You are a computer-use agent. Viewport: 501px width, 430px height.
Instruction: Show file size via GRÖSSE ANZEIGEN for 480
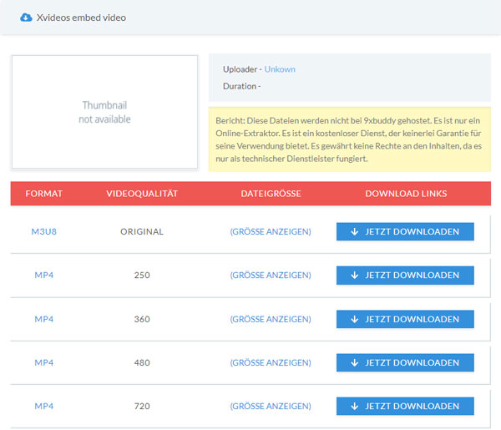tap(270, 362)
